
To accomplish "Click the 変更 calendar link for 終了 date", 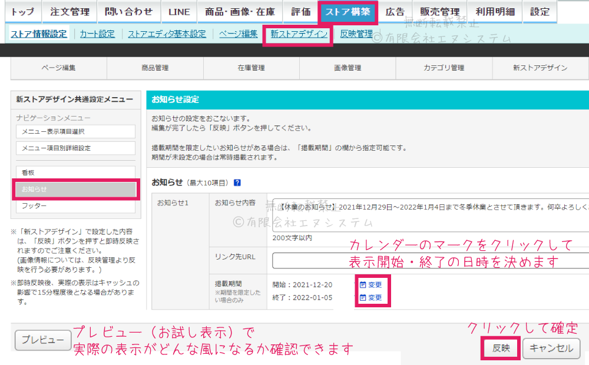I will pyautogui.click(x=370, y=298).
